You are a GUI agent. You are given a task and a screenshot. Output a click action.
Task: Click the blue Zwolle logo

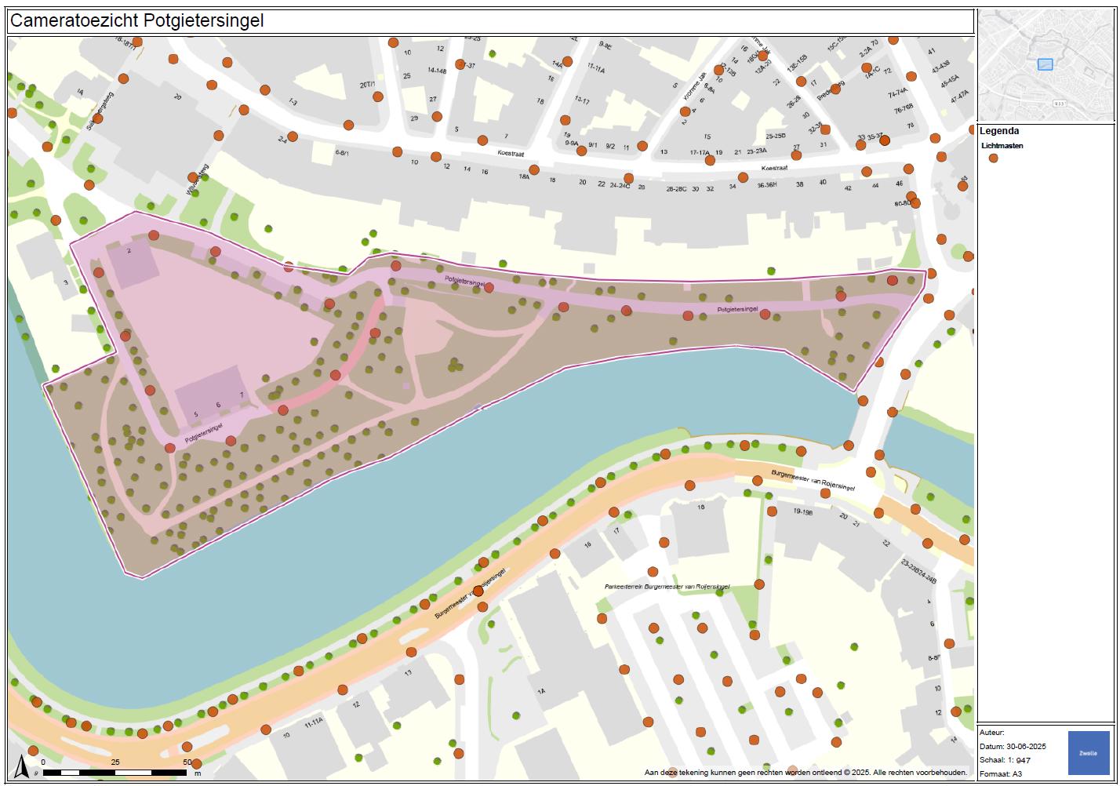coord(1088,752)
